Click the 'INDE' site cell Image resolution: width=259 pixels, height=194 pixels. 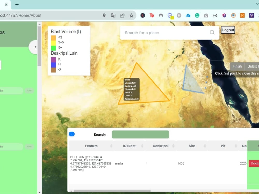(181, 163)
